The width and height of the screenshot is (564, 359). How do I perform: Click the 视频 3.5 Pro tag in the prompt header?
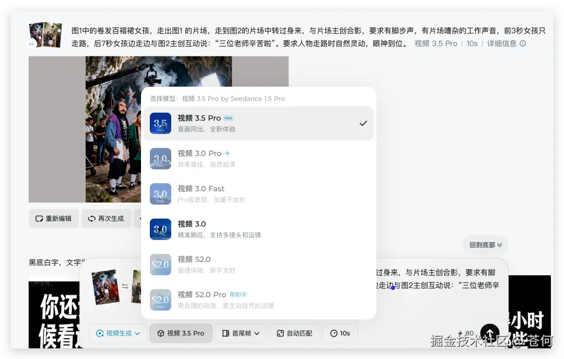pos(436,43)
